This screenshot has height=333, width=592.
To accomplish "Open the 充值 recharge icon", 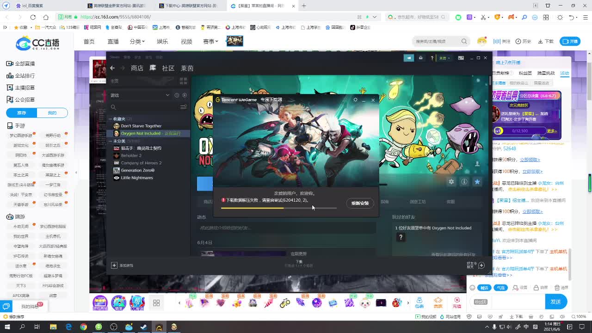I will [x=457, y=303].
